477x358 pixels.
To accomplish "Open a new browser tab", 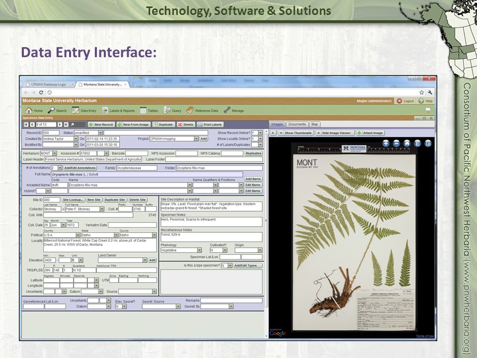I will click(x=133, y=85).
